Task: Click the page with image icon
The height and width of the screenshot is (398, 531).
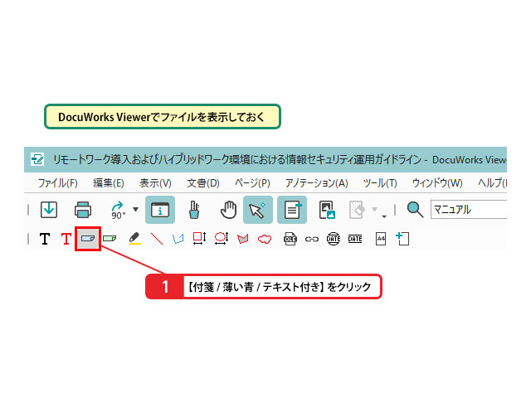Action: click(327, 210)
